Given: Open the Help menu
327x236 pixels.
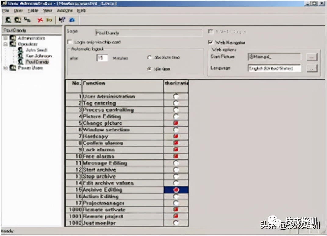Looking at the screenshot, I should coord(81,11).
